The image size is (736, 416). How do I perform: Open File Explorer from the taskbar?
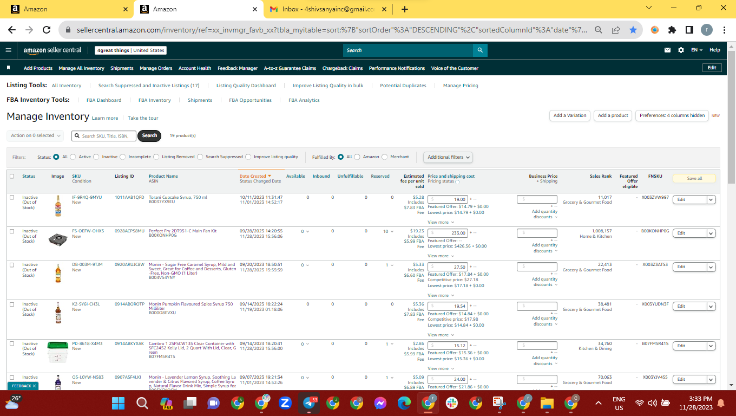click(547, 403)
